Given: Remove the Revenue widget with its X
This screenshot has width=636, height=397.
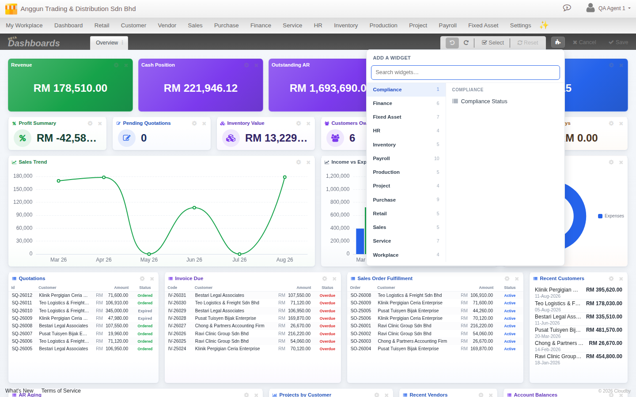Looking at the screenshot, I should click(126, 65).
